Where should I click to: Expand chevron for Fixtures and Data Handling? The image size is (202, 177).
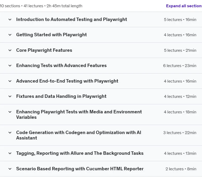point(10,97)
